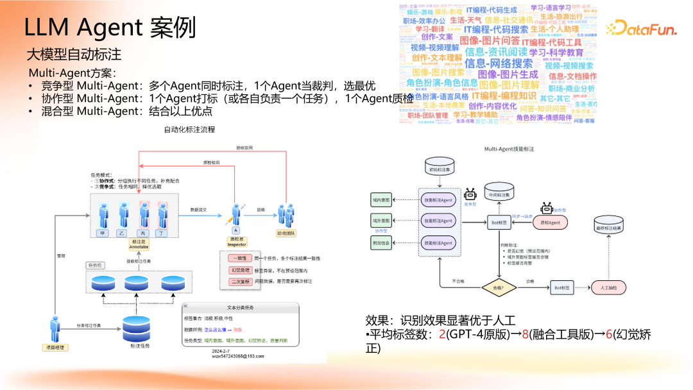Select the Bot标签 node

500,223
